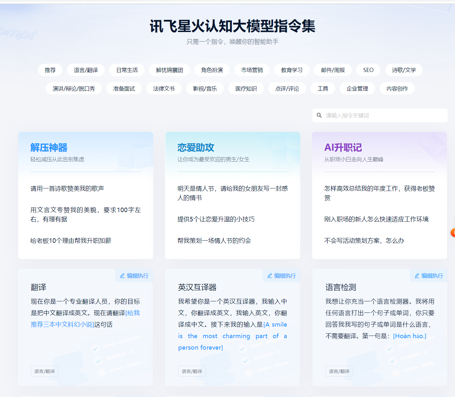The height and width of the screenshot is (397, 455).
Task: Open the 恋爱助攻 card title
Action: (196, 147)
